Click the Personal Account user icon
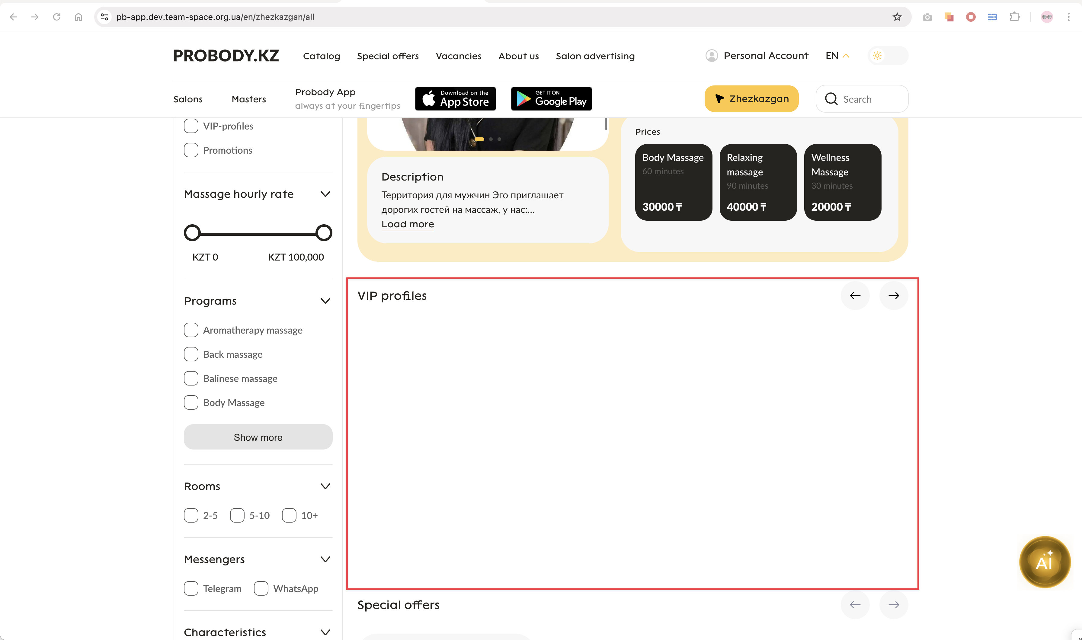Viewport: 1082px width, 640px height. click(x=712, y=56)
